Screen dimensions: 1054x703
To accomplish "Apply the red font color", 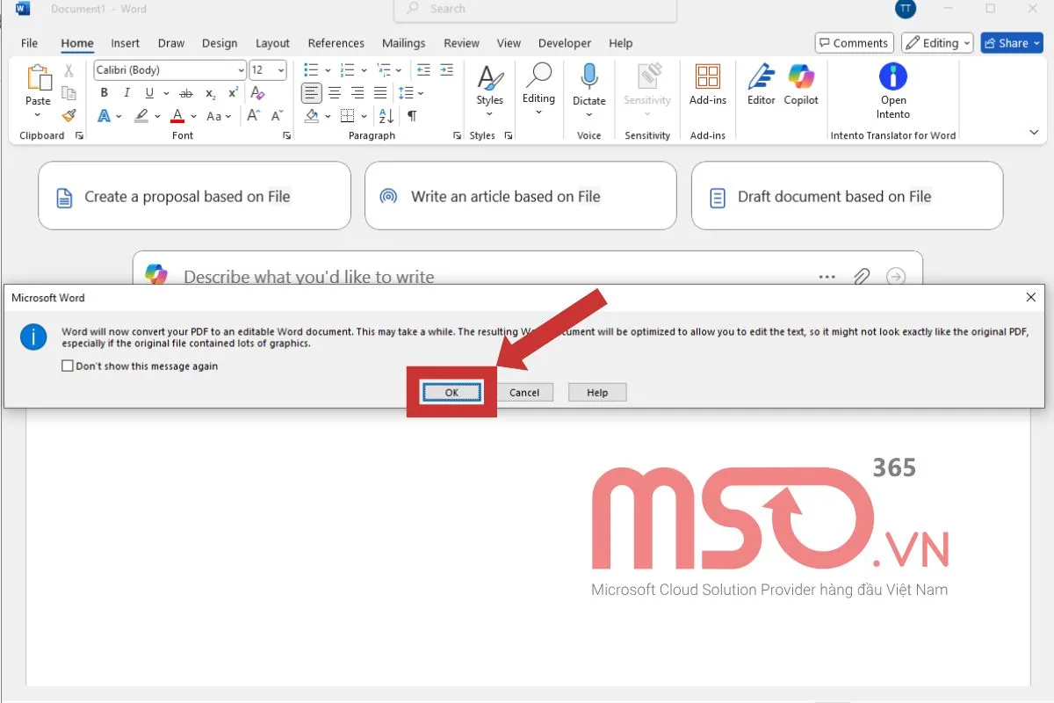I will 178,116.
